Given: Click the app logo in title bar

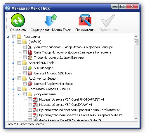Looking at the screenshot, I should (8, 8).
